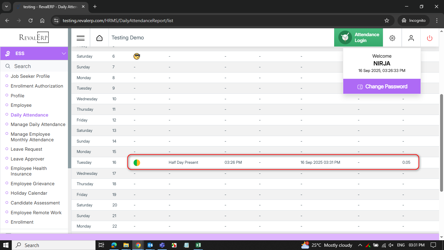Click the page's vertical scrollbar
Image resolution: width=444 pixels, height=250 pixels.
pyautogui.click(x=441, y=143)
